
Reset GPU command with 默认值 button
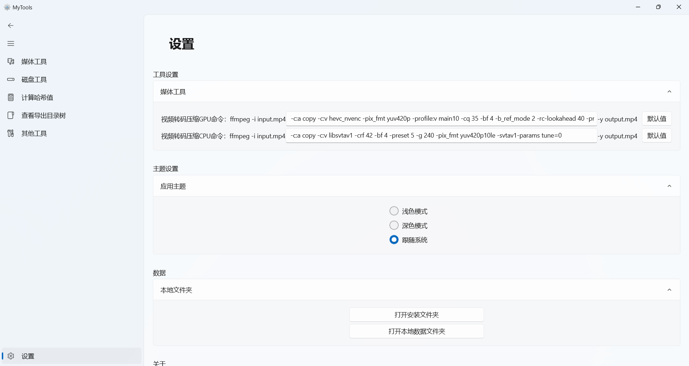coord(657,119)
